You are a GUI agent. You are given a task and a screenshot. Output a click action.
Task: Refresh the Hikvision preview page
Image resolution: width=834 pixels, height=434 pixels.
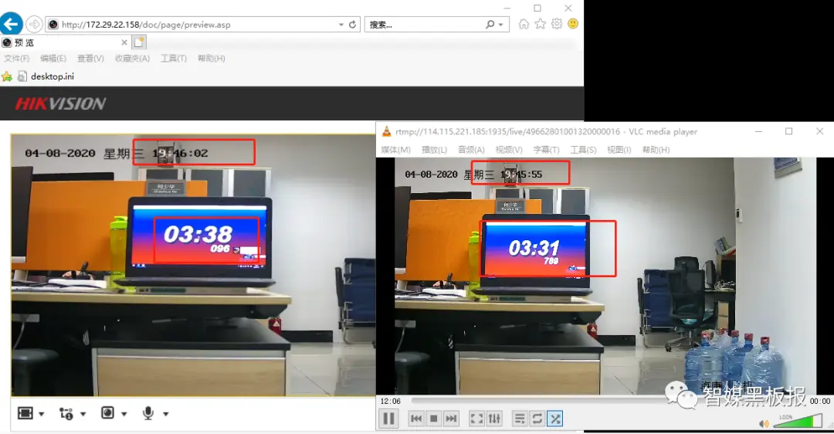(352, 25)
